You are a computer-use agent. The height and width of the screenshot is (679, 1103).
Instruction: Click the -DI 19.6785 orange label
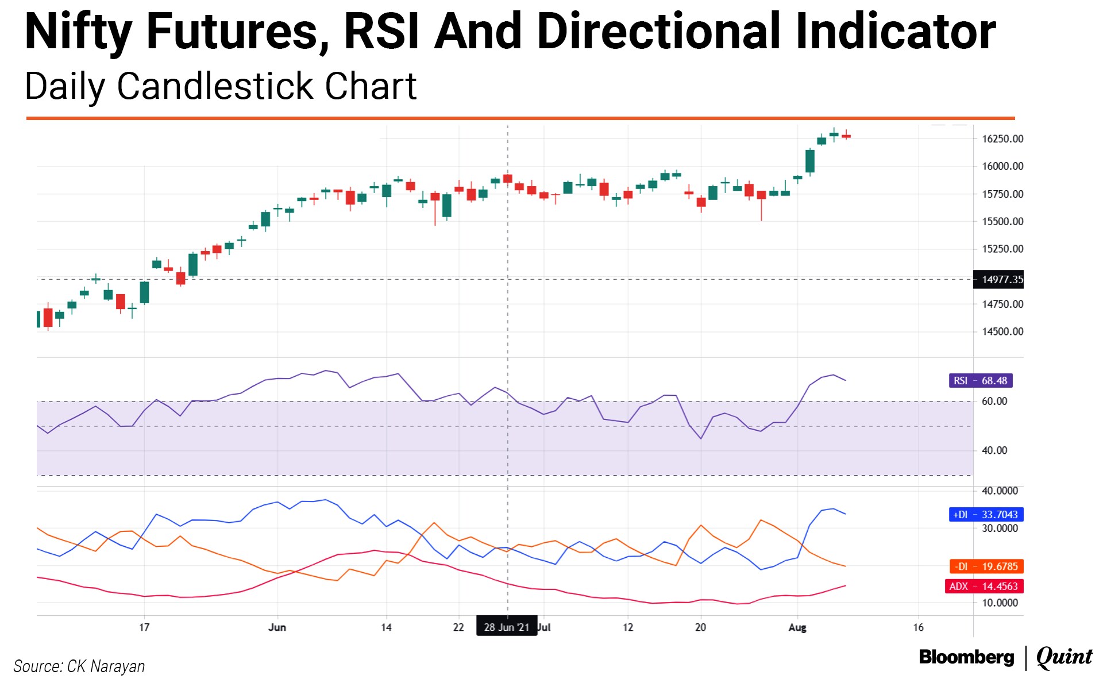coord(986,566)
